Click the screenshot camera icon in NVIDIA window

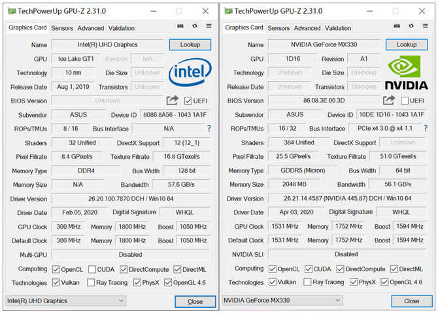397,26
